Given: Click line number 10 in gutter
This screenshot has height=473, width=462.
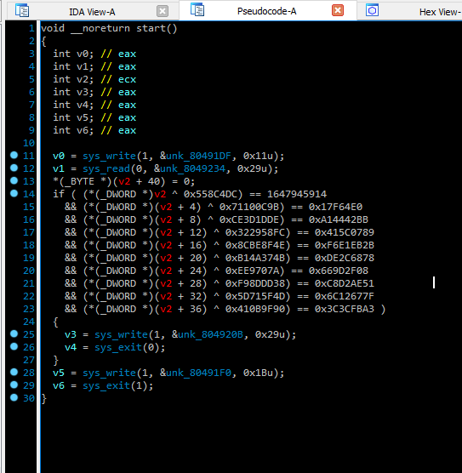Looking at the screenshot, I should [29, 143].
